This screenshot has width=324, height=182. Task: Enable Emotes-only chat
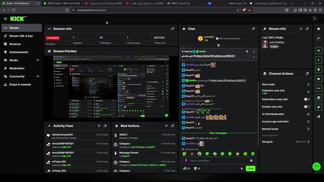(307, 107)
